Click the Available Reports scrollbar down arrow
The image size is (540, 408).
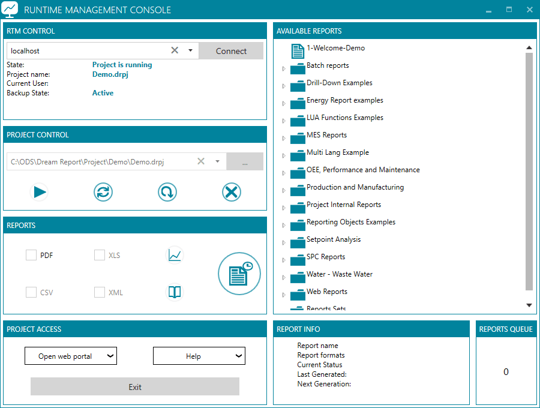(x=529, y=305)
